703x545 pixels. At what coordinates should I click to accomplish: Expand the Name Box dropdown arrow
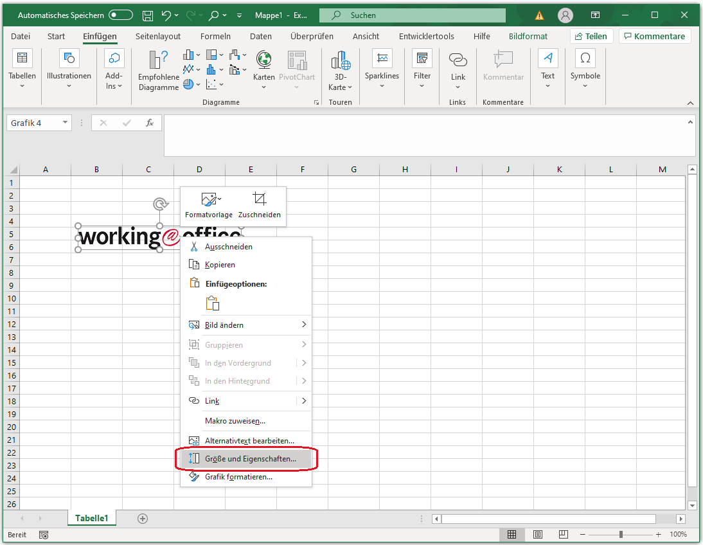(x=65, y=123)
